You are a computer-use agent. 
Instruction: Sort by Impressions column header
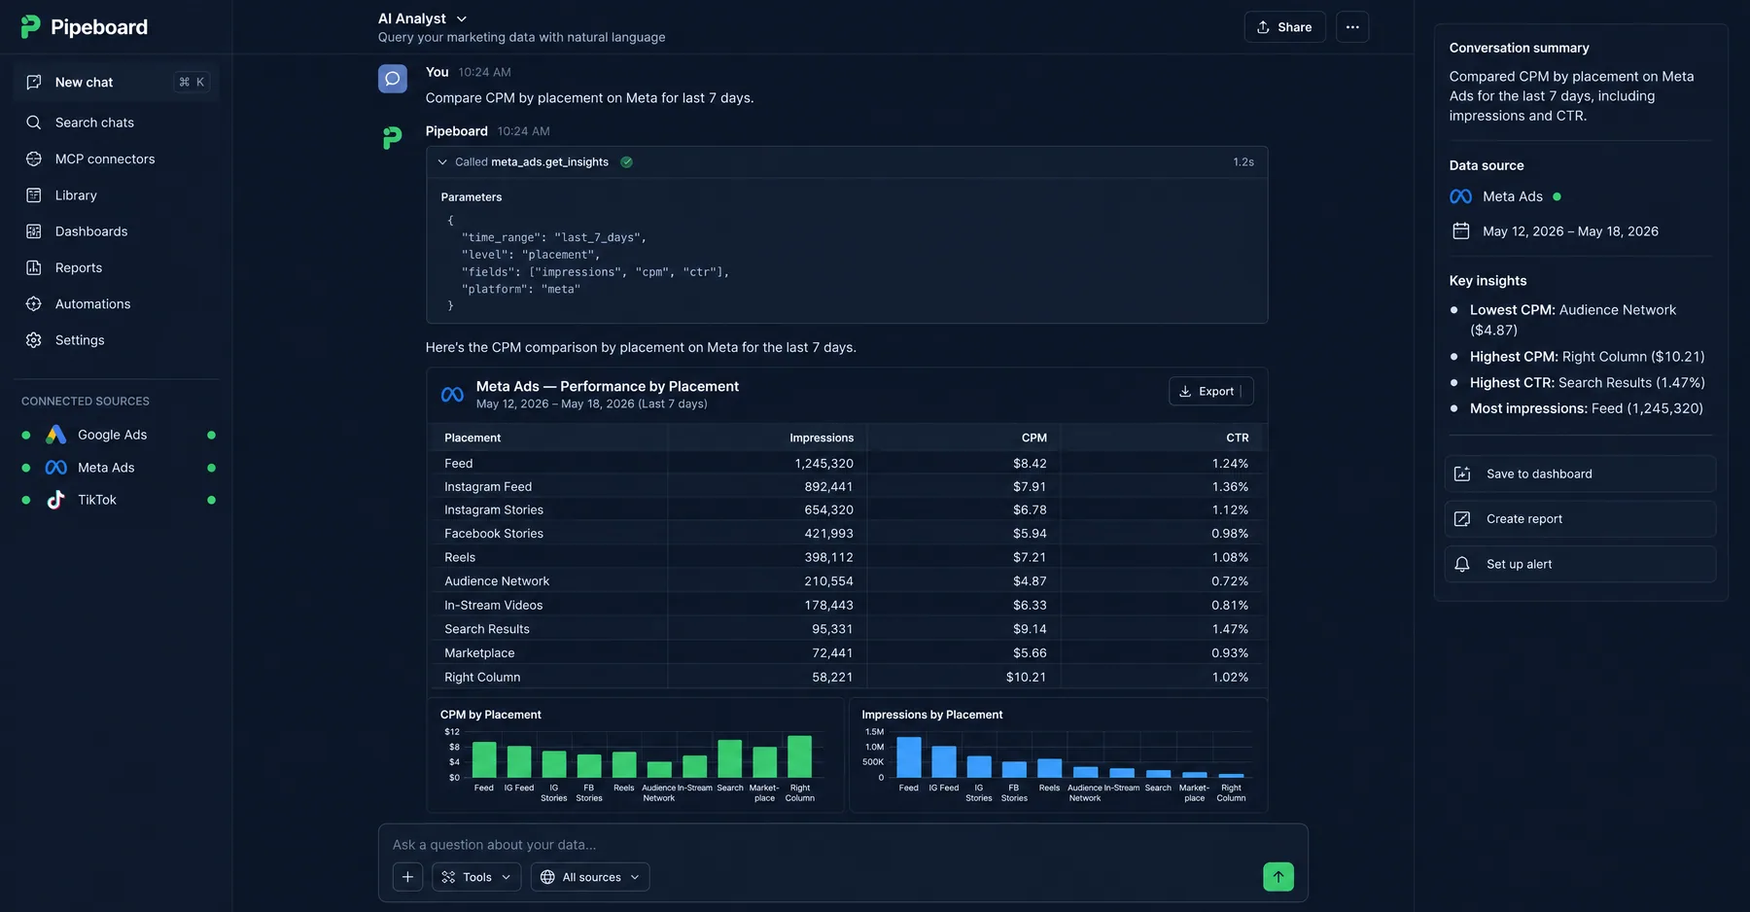pyautogui.click(x=822, y=438)
